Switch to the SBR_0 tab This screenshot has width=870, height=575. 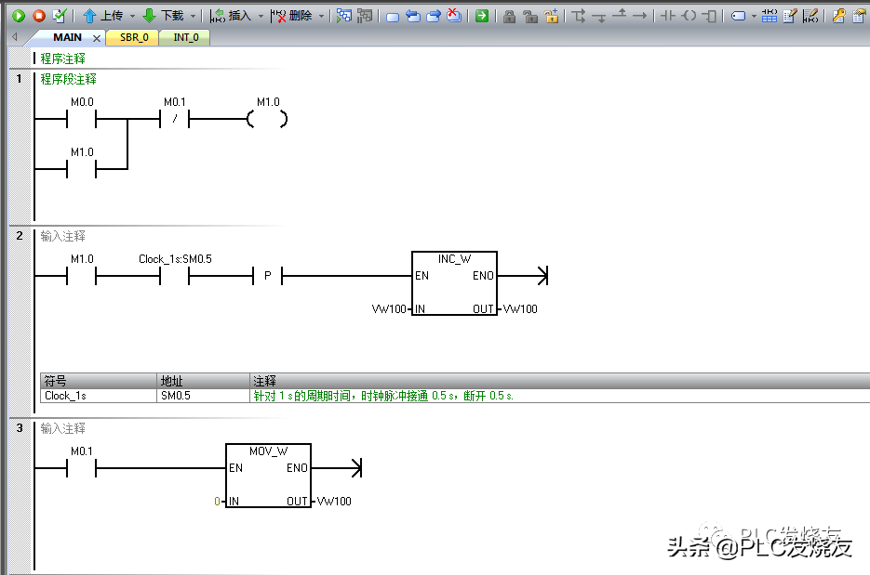[133, 38]
